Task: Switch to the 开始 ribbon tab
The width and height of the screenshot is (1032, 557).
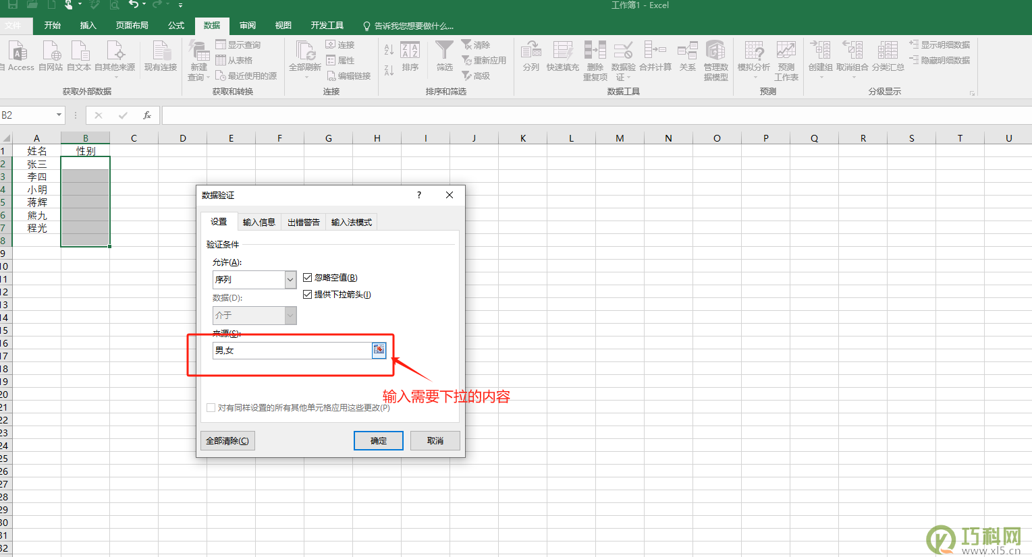Action: 53,26
